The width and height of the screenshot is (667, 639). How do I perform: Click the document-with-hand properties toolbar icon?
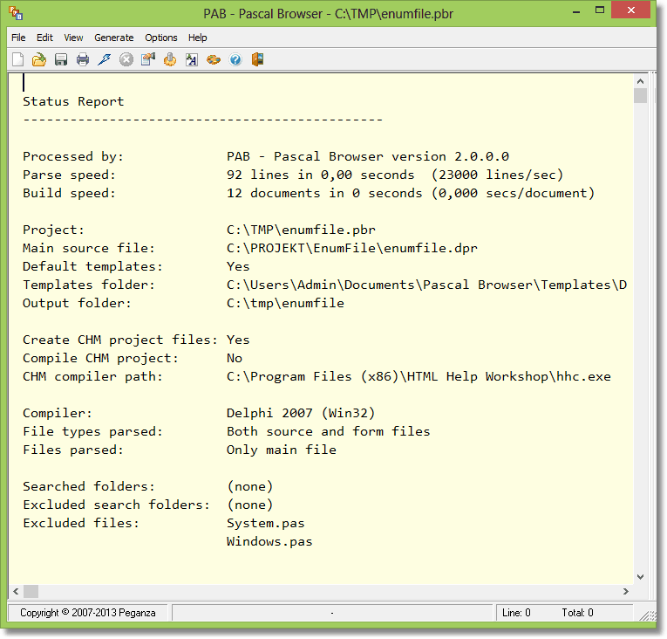point(148,59)
